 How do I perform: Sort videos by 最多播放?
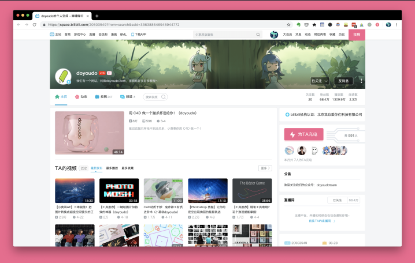click(112, 168)
